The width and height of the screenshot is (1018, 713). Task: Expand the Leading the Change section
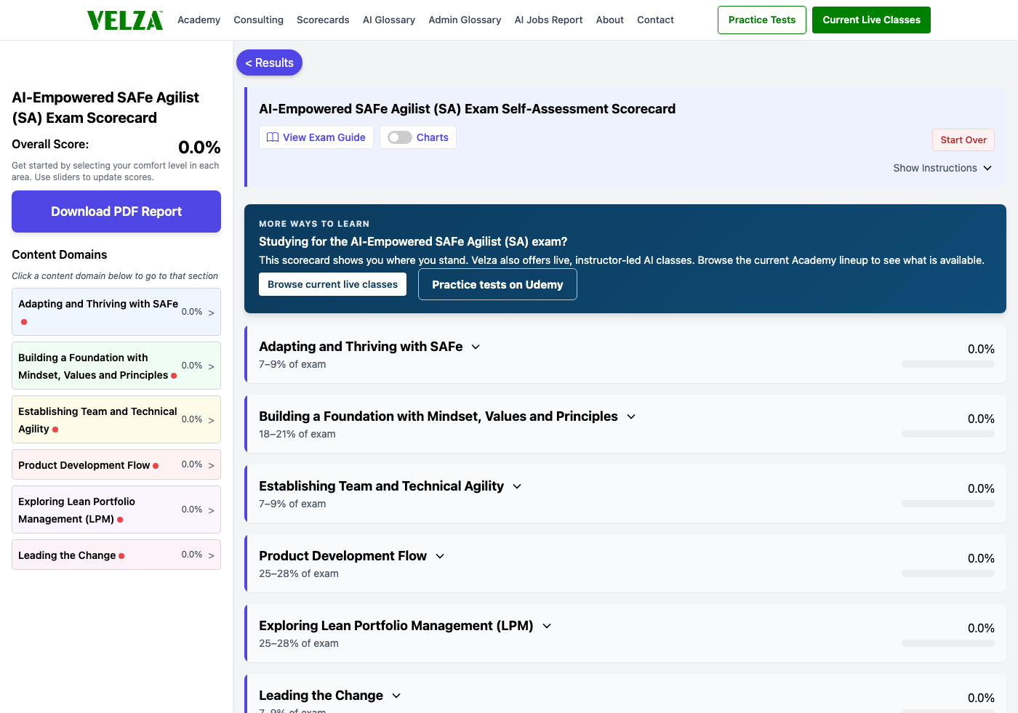(396, 696)
